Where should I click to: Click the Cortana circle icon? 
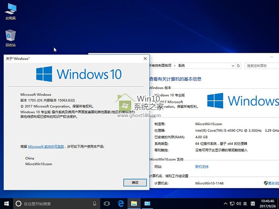[18, 204]
